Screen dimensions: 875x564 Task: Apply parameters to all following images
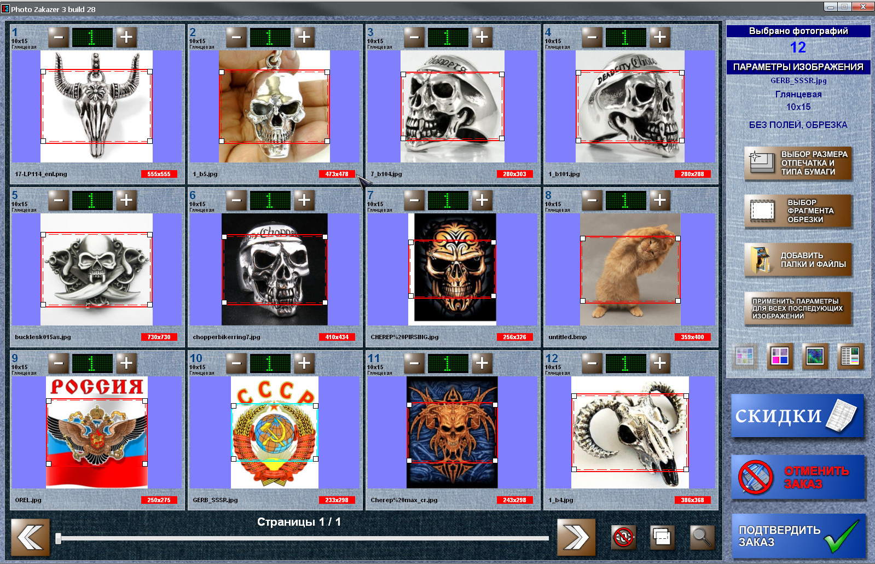point(798,309)
